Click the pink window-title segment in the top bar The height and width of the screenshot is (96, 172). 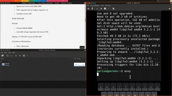[x=58, y=1]
